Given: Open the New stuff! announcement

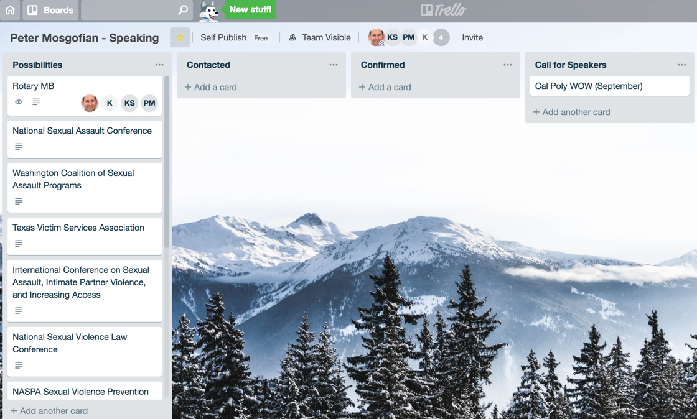Looking at the screenshot, I should pyautogui.click(x=250, y=9).
